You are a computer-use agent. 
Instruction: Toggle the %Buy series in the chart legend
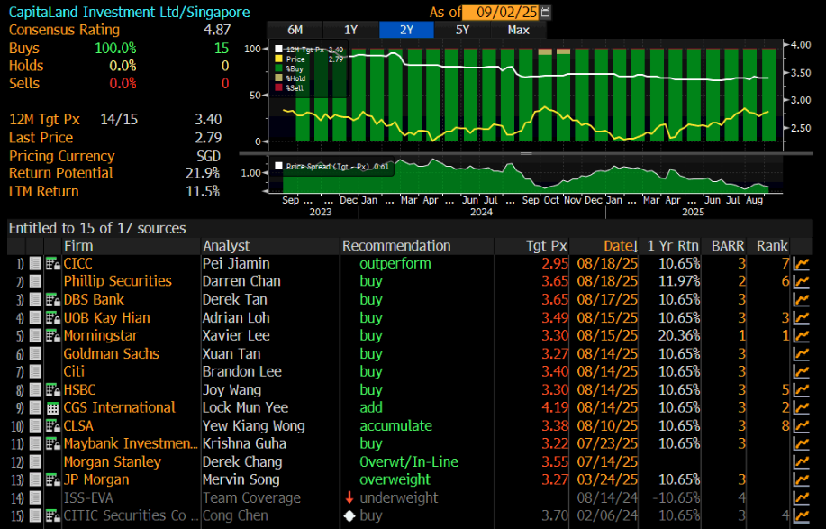(x=279, y=69)
